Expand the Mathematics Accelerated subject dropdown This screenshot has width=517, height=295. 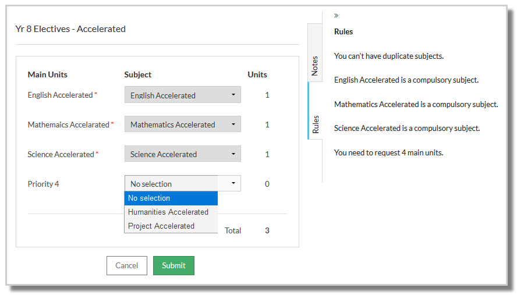pyautogui.click(x=182, y=125)
